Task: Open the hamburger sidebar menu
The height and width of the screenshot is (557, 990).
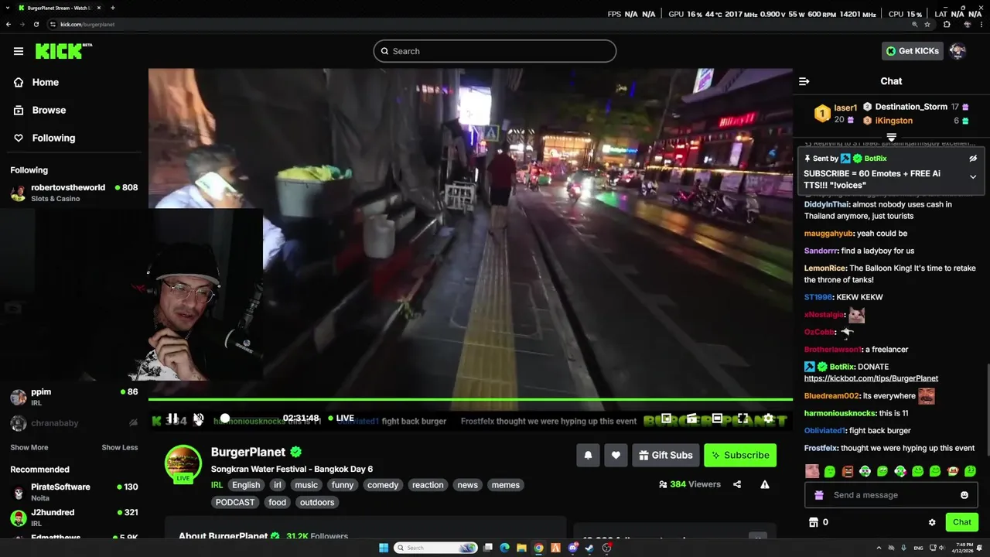Action: [19, 51]
